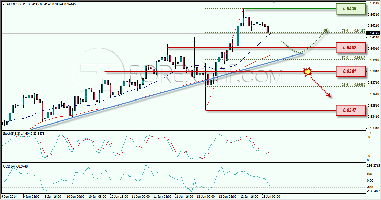Click the Stoch(5,3,3) indicator label
Screen dimensions: 381x200
[x=24, y=134]
